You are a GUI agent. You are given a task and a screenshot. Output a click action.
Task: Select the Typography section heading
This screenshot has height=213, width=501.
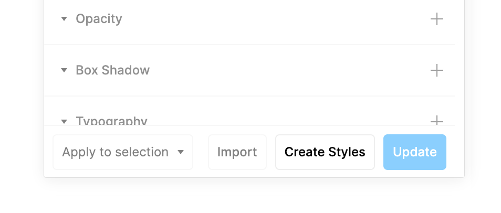coord(111,121)
